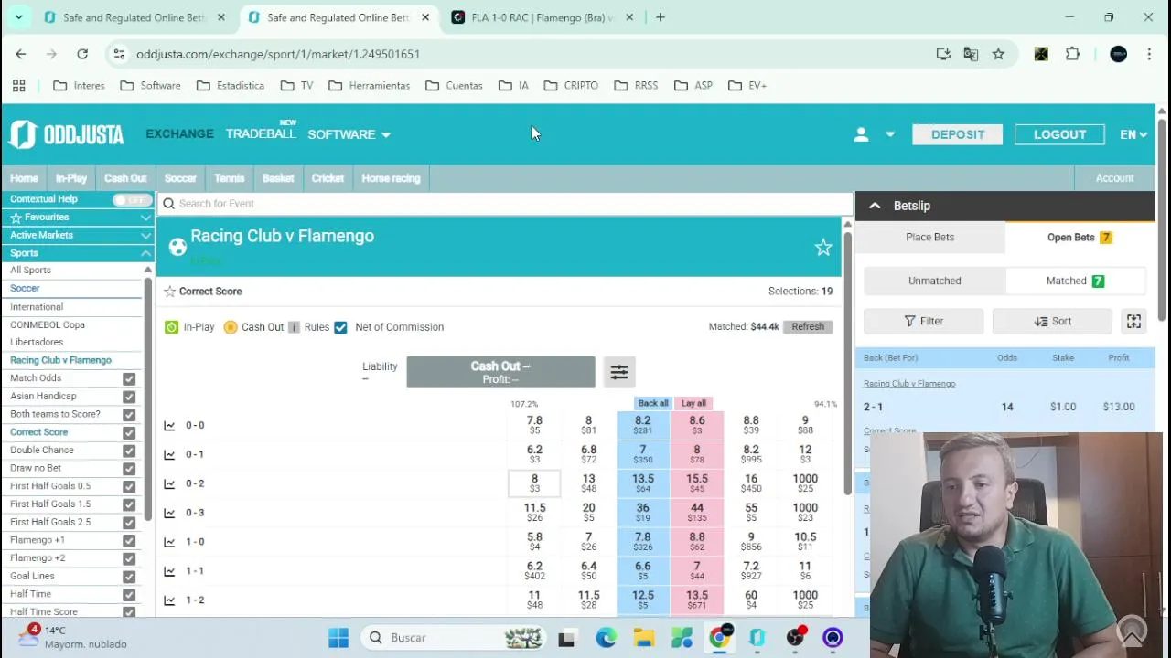1171x658 pixels.
Task: Open the Horse racing menu item
Action: (391, 178)
